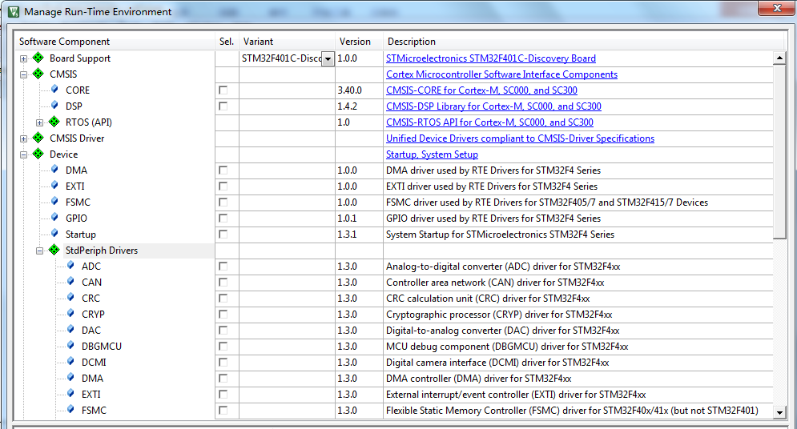Image resolution: width=797 pixels, height=429 pixels.
Task: Check the ADC driver checkbox
Action: 223,266
